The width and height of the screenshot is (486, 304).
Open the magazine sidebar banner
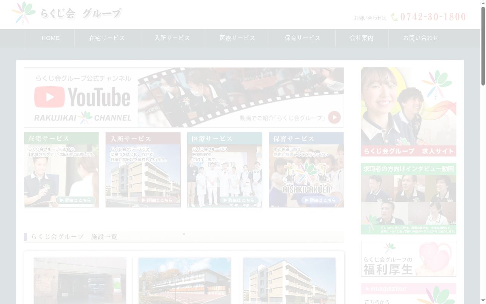(x=409, y=293)
